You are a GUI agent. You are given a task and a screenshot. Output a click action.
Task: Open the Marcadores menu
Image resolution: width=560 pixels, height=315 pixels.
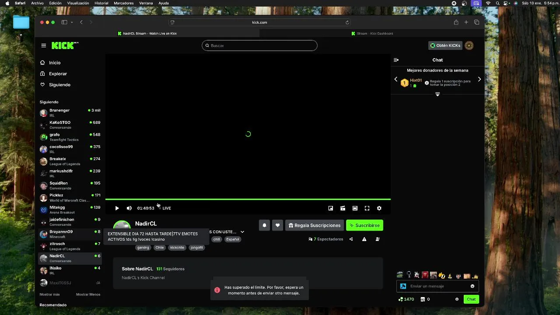123,3
